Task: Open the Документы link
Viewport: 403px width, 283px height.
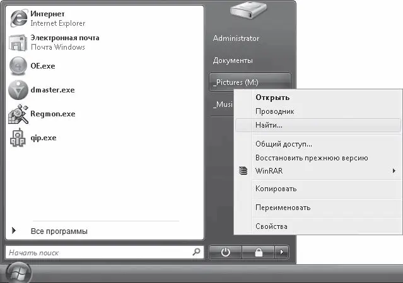Action: coord(233,60)
